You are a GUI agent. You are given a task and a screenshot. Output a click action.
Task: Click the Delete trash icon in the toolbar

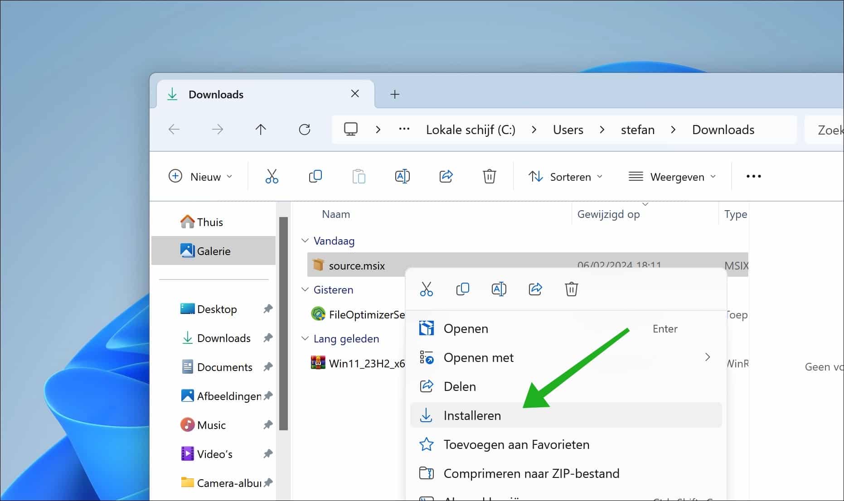(490, 176)
